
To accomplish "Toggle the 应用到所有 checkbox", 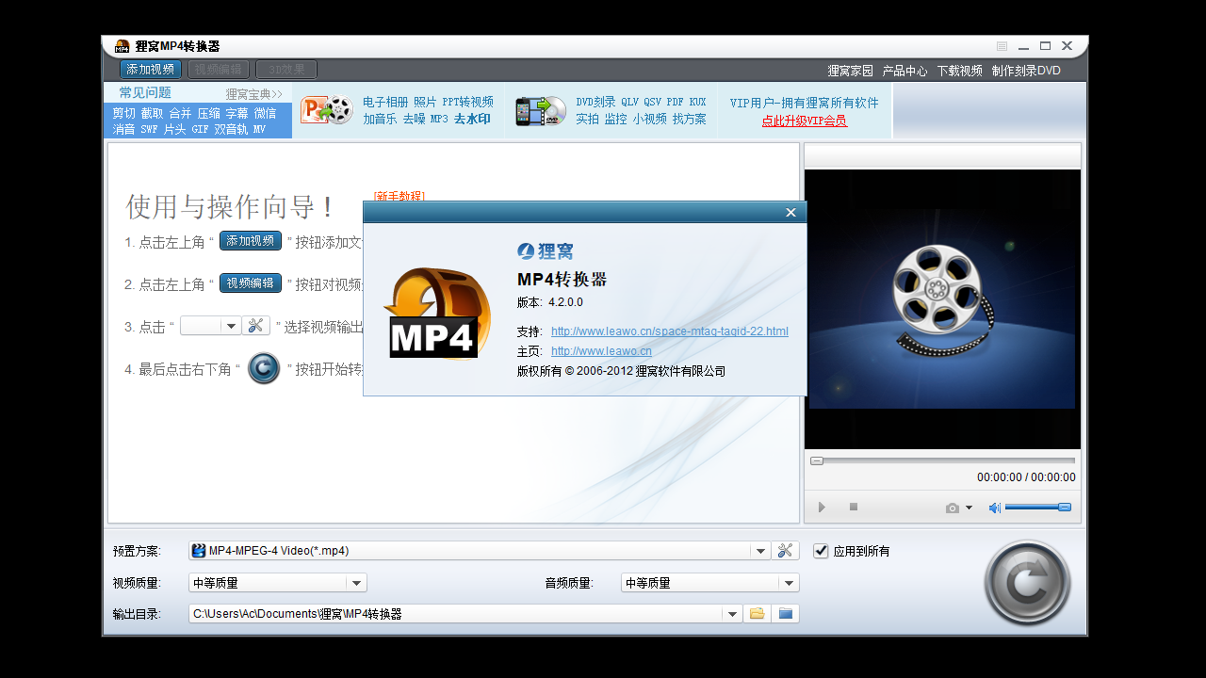I will [821, 551].
